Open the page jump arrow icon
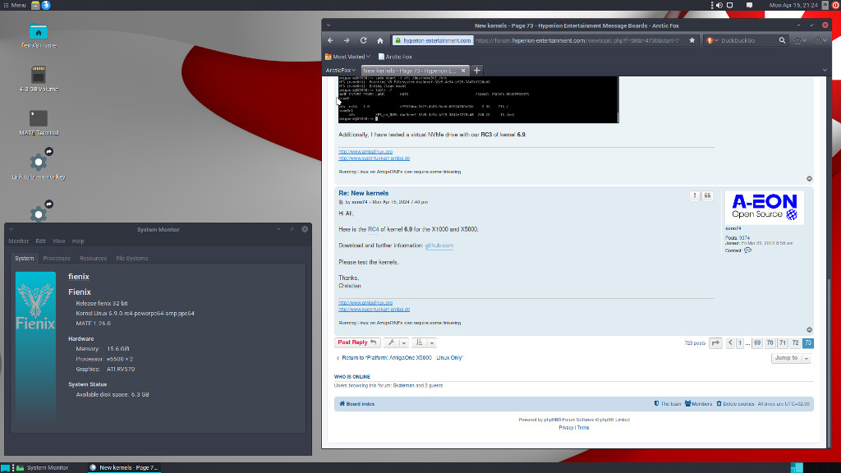 tap(715, 342)
